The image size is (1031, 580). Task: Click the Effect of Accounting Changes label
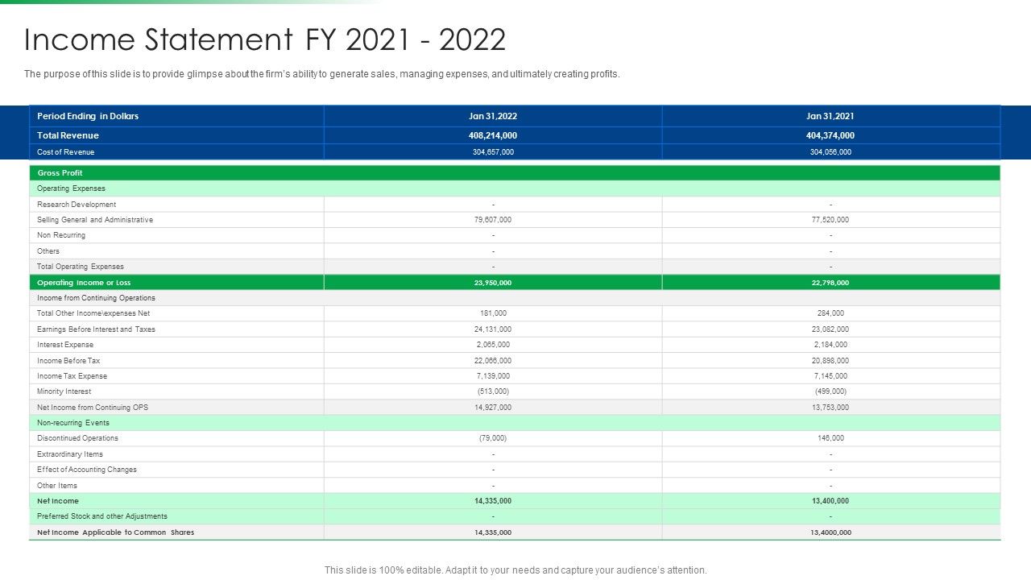[x=87, y=470]
